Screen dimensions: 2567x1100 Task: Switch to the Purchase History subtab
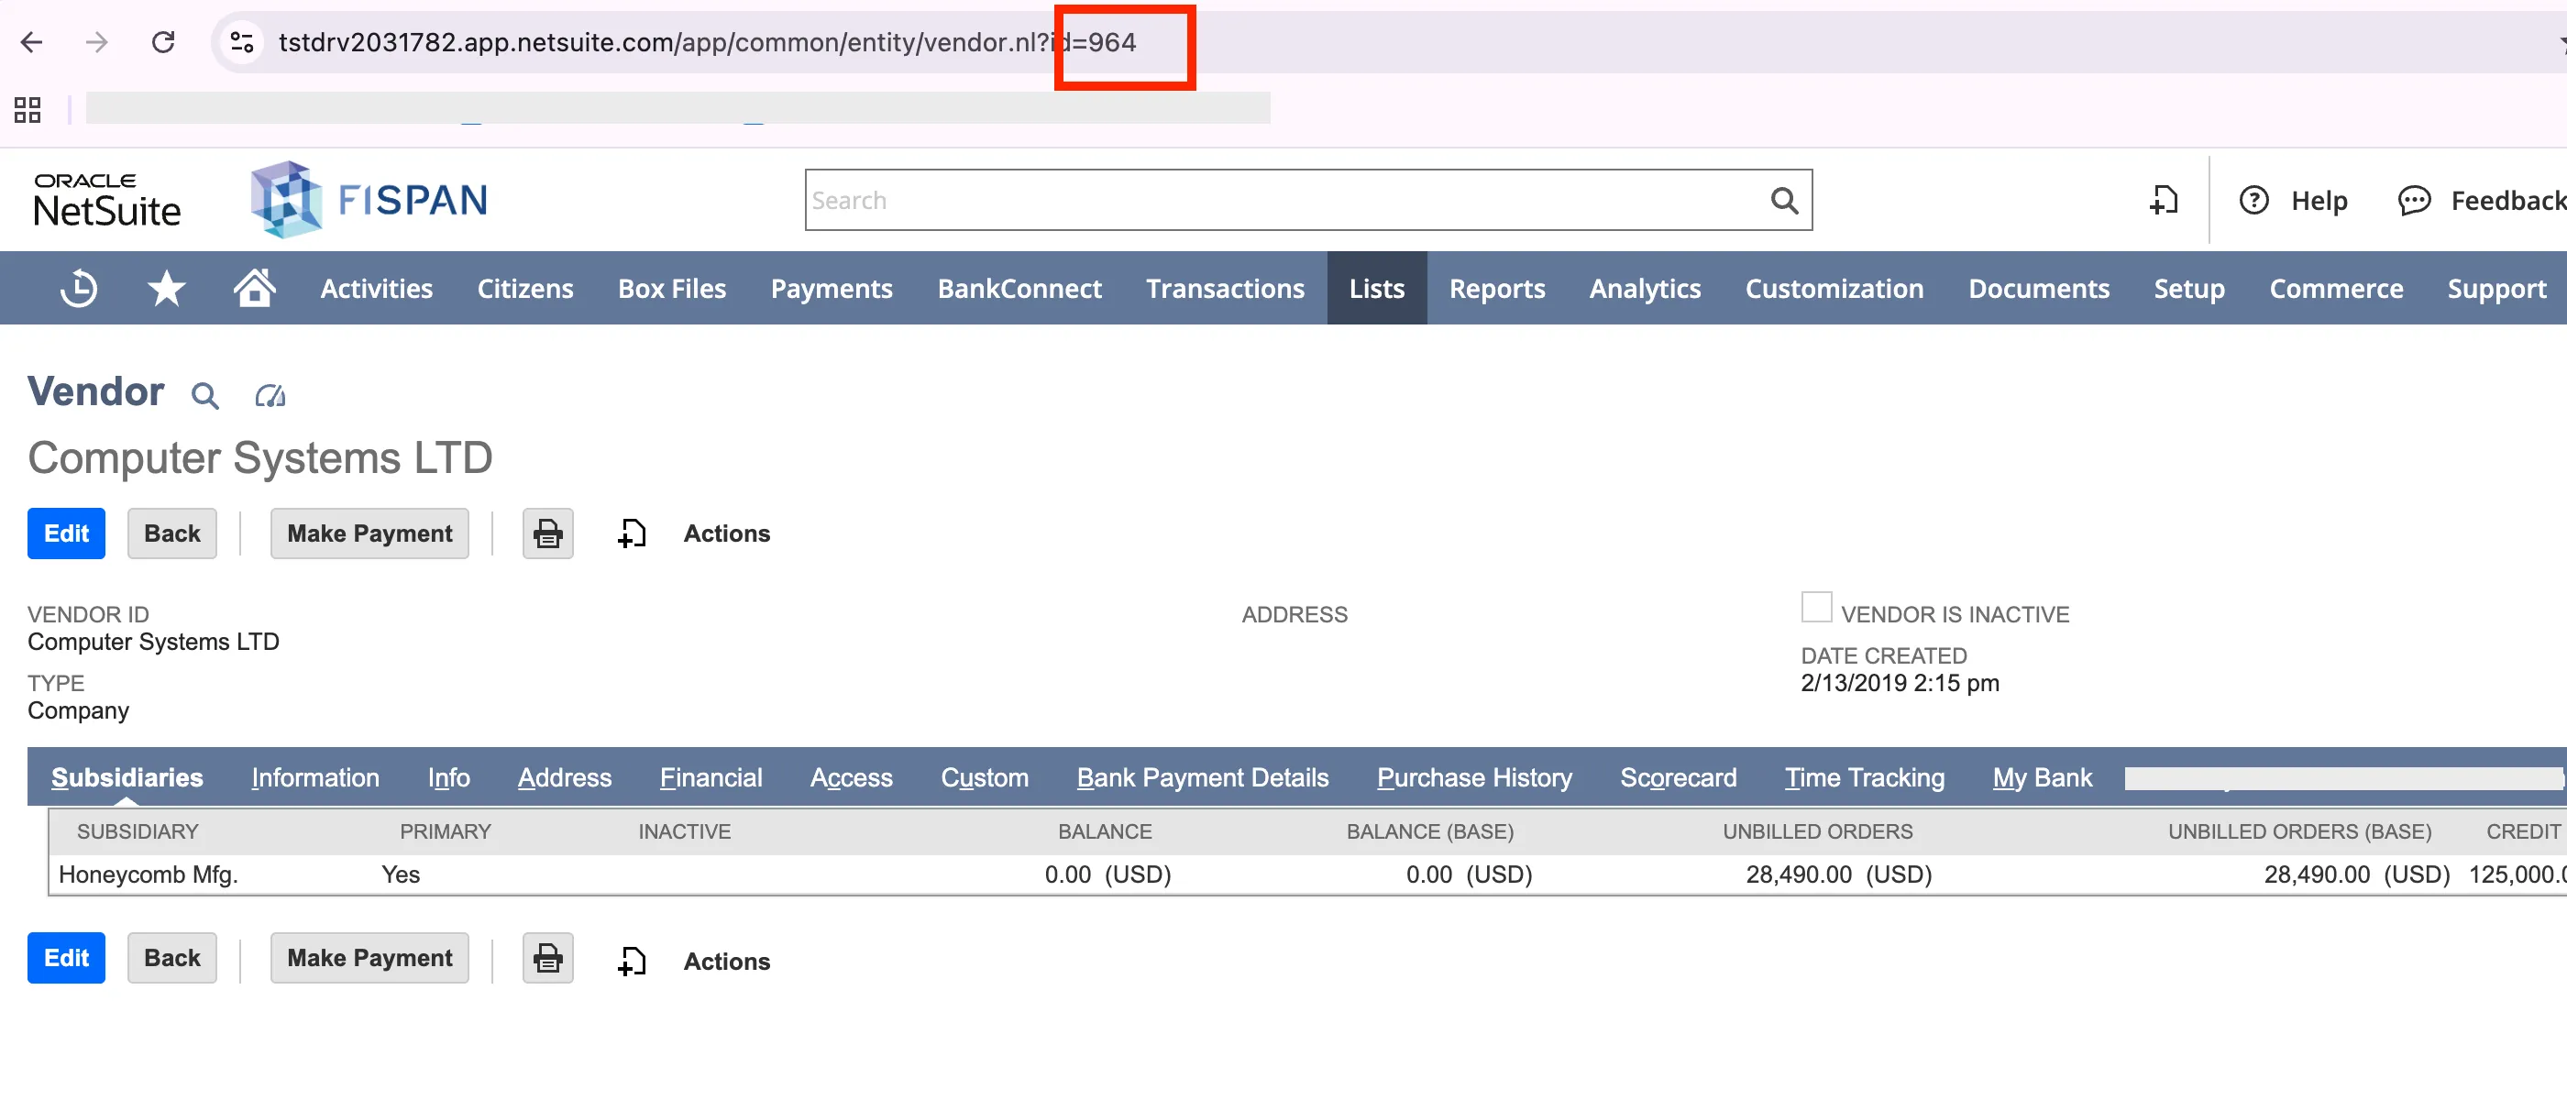(x=1474, y=777)
